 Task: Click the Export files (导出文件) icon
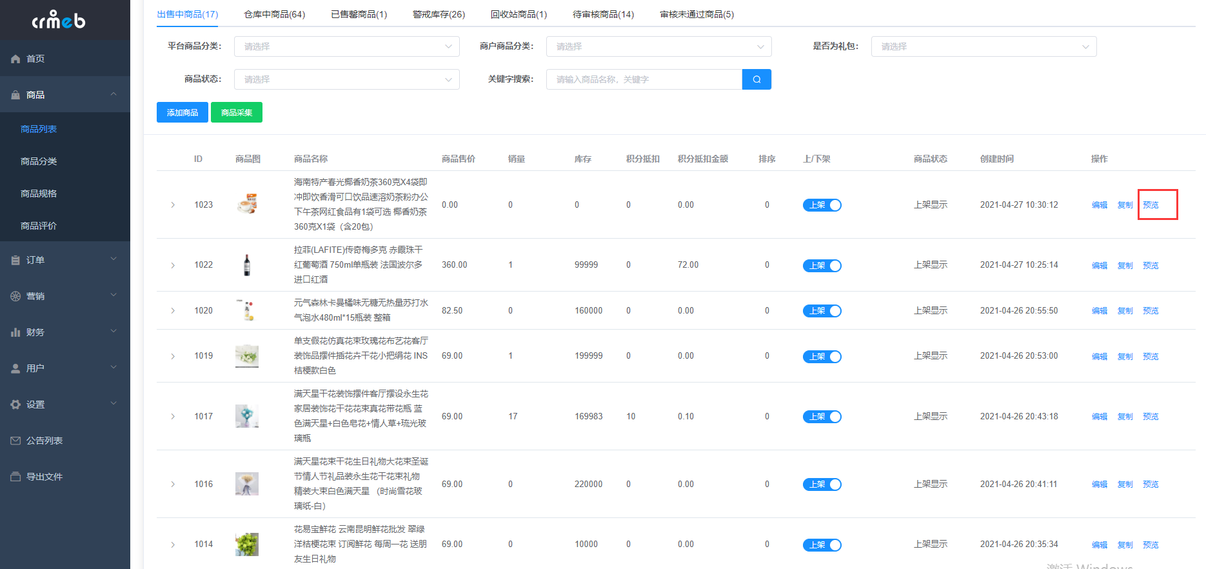click(x=15, y=477)
